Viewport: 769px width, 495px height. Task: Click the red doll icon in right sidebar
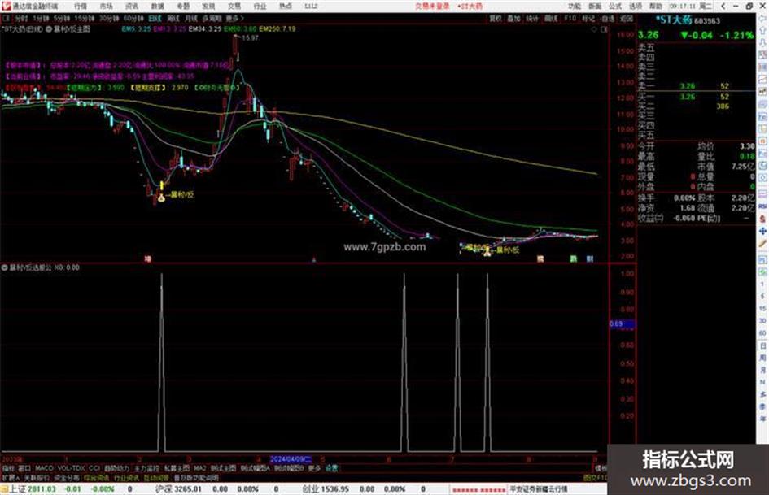pos(762,219)
